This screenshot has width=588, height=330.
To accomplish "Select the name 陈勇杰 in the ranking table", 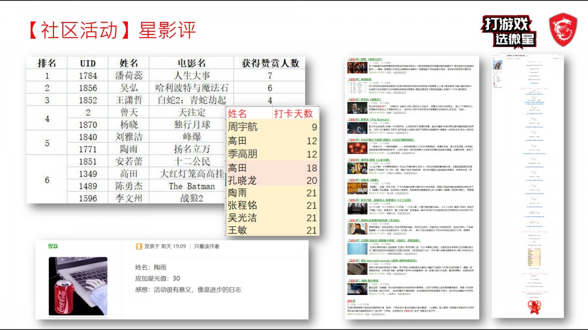I will point(129,186).
